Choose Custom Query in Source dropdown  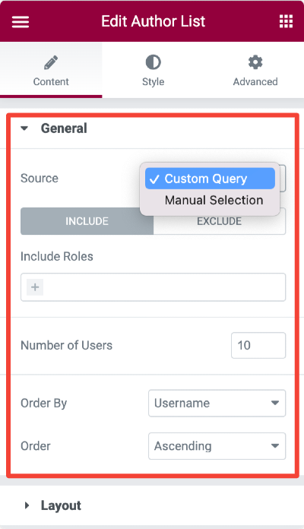pos(210,179)
